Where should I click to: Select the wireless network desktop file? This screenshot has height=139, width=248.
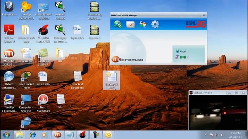(x=60, y=10)
